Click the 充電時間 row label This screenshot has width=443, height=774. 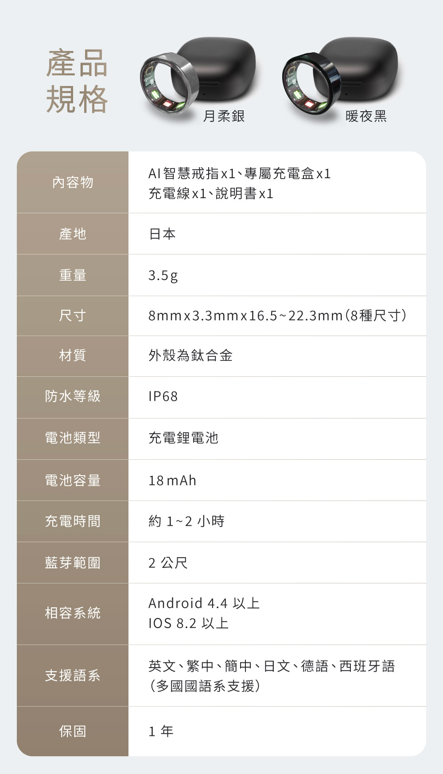point(73,521)
